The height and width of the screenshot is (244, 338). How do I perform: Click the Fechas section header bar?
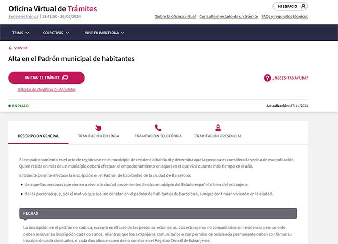point(158,213)
